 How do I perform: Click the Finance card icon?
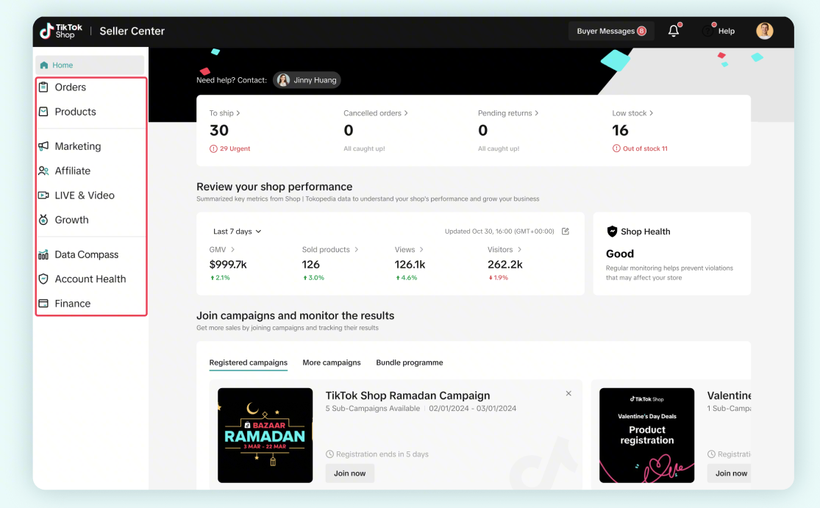43,304
